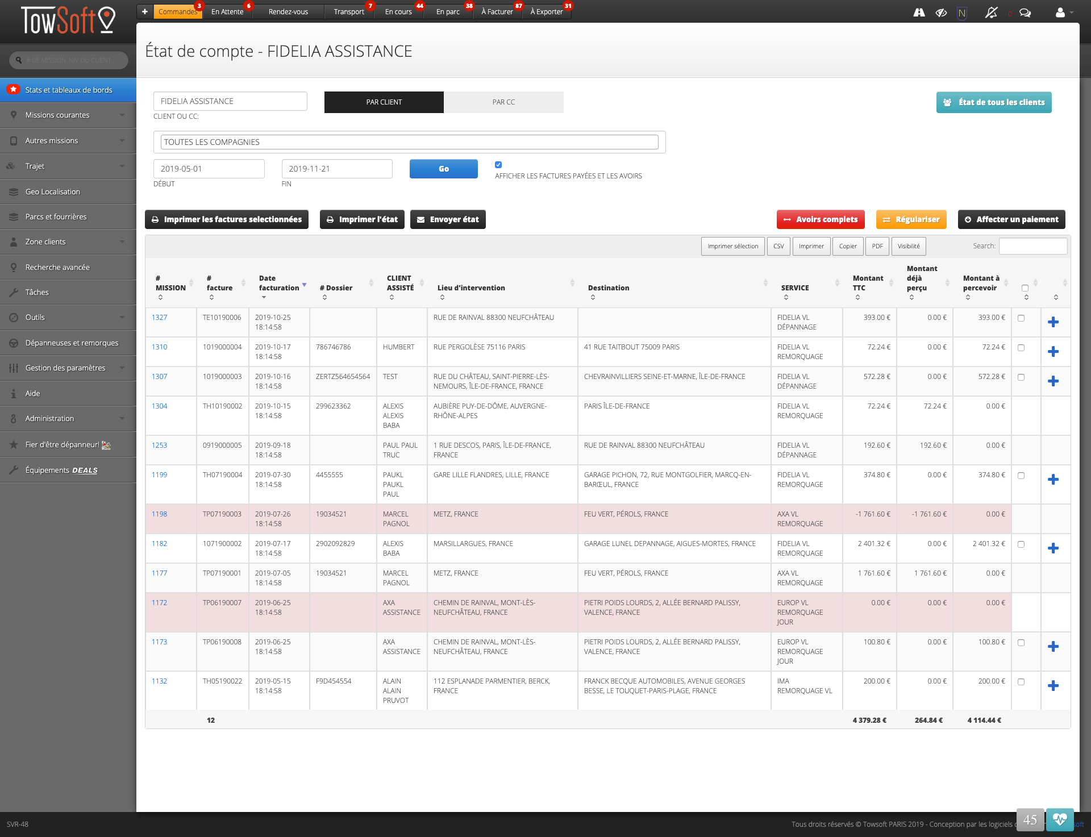The height and width of the screenshot is (837, 1091).
Task: Open the chat messages icon
Action: [1025, 13]
